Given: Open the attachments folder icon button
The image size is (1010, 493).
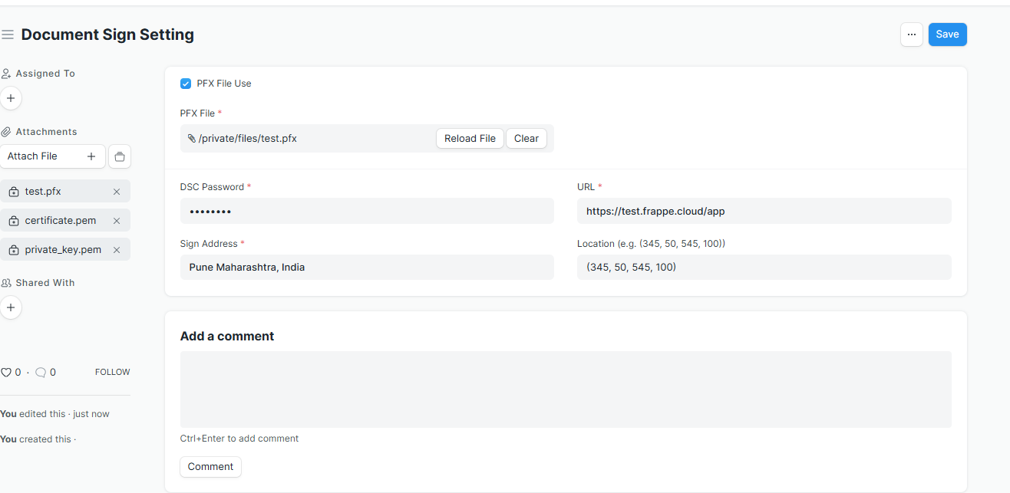Looking at the screenshot, I should (120, 156).
